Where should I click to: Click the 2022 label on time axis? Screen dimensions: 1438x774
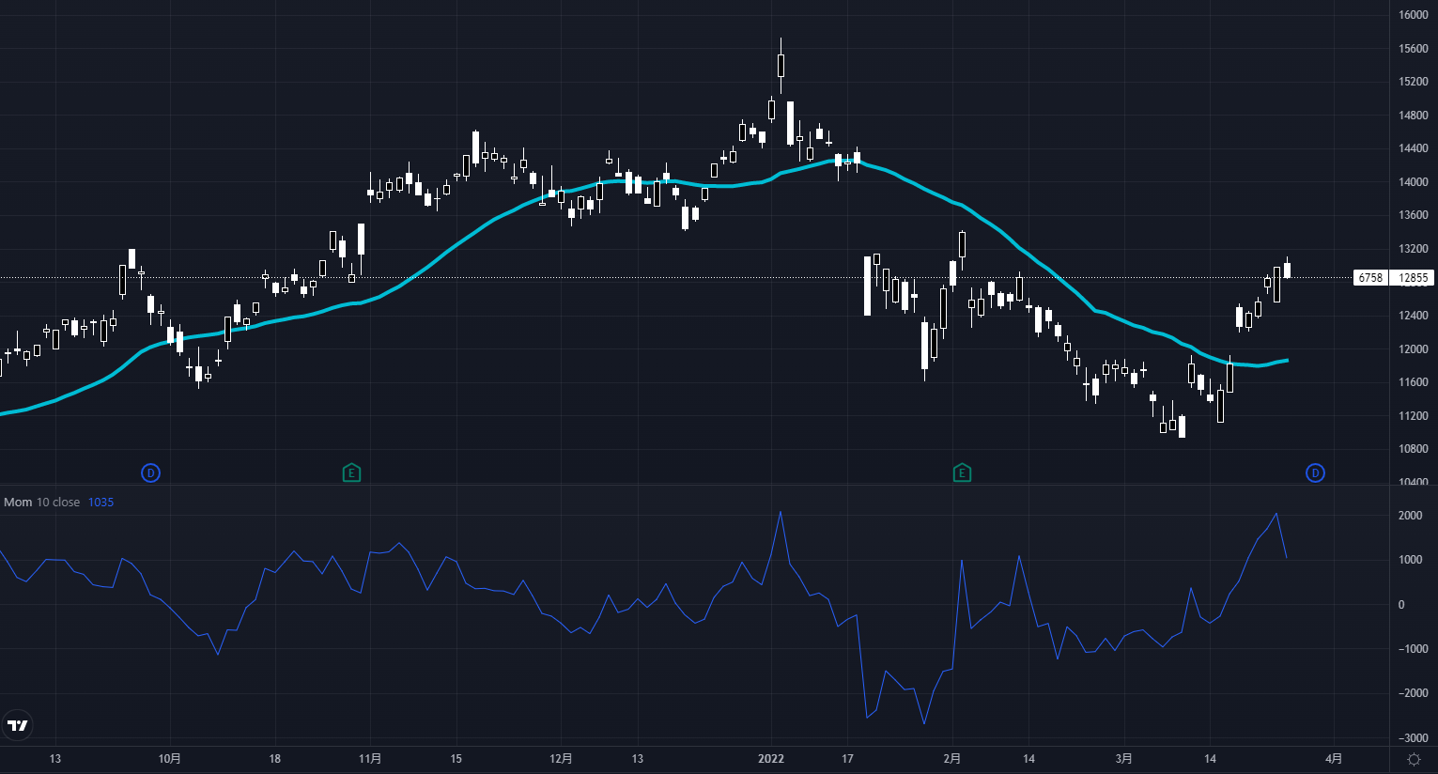(x=771, y=759)
